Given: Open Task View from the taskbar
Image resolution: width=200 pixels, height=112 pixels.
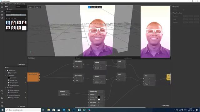Looking at the screenshot, I should point(43,110).
